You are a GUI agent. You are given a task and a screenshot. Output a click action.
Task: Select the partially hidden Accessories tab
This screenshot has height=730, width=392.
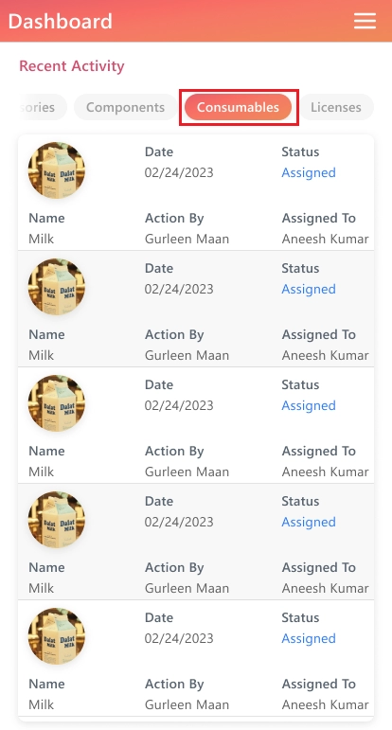coord(42,107)
